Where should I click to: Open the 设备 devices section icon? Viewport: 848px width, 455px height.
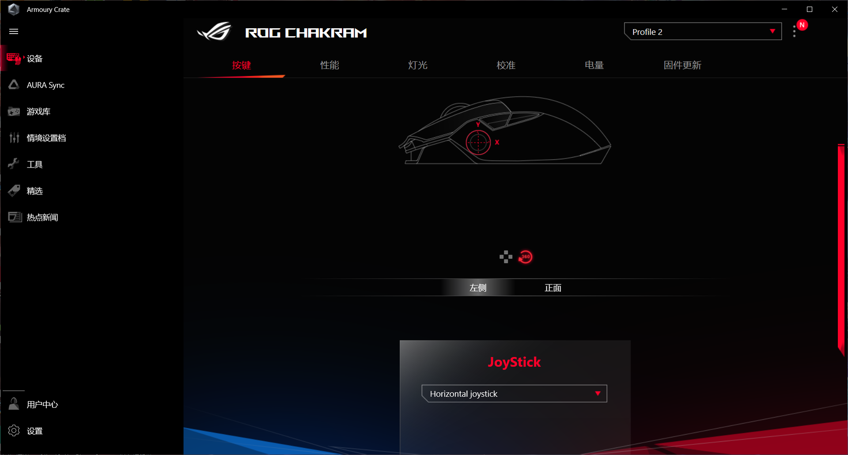click(x=14, y=58)
